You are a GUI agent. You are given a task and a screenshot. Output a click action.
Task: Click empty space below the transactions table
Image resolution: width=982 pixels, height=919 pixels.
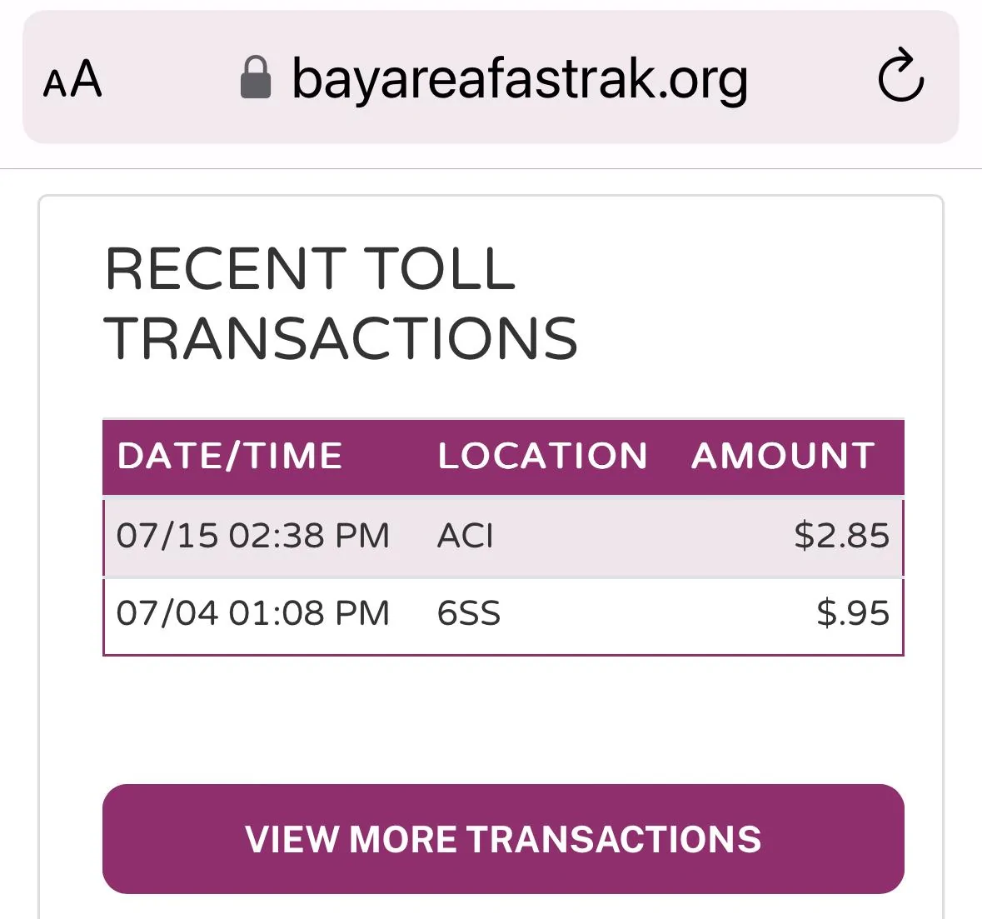(x=503, y=719)
